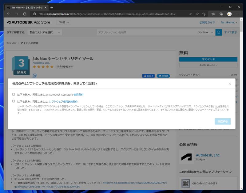This screenshot has width=246, height=193.
Task: Open the Autodesk, Inc. author link
Action: [x=41, y=63]
